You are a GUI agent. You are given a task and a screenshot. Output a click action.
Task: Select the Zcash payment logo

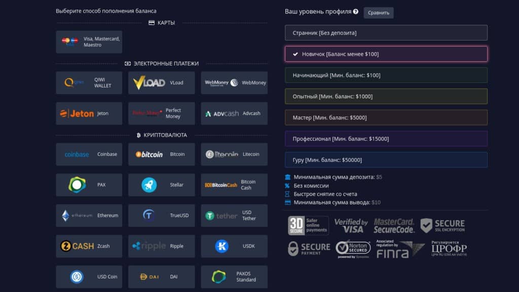click(x=77, y=246)
